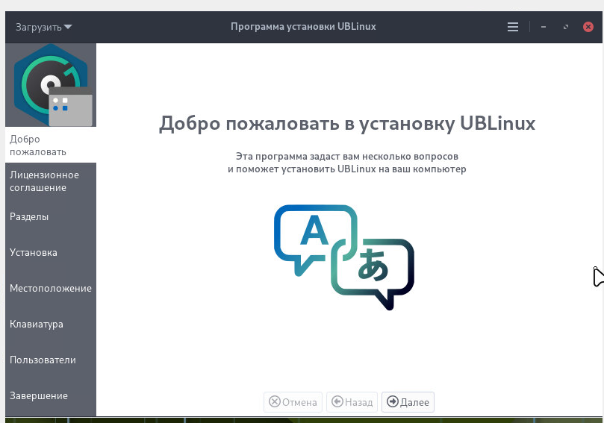Viewport: 604px width, 423px height.
Task: Click the text Эта программа задаст вам несколько вопросов
Action: tap(347, 156)
